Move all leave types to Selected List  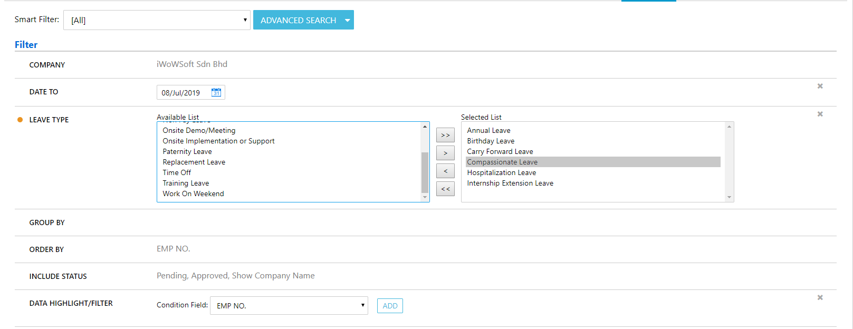tap(445, 136)
